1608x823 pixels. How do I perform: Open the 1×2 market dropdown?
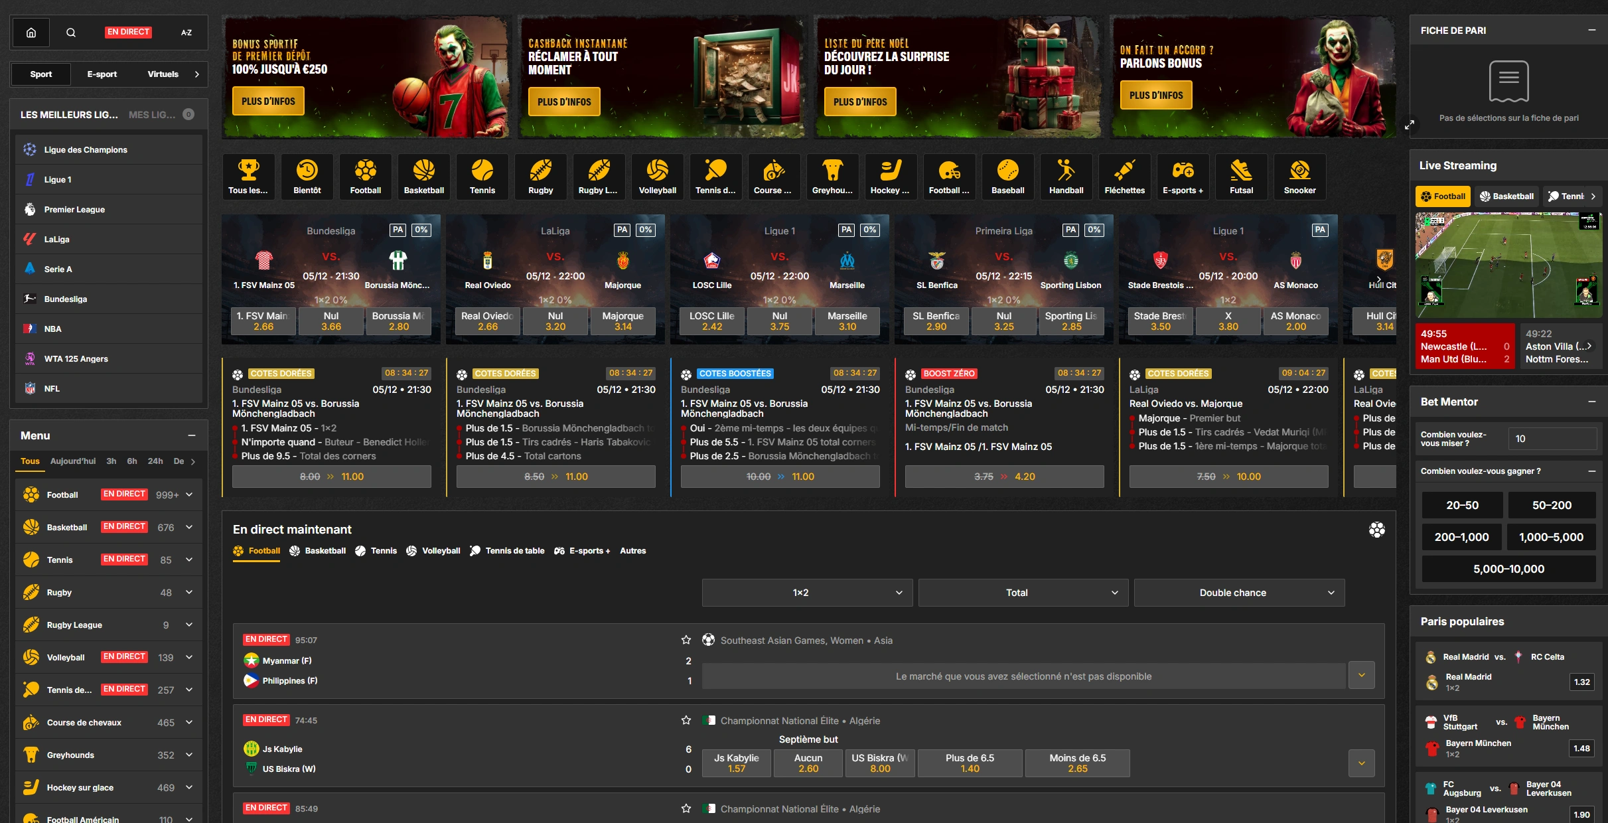click(806, 592)
